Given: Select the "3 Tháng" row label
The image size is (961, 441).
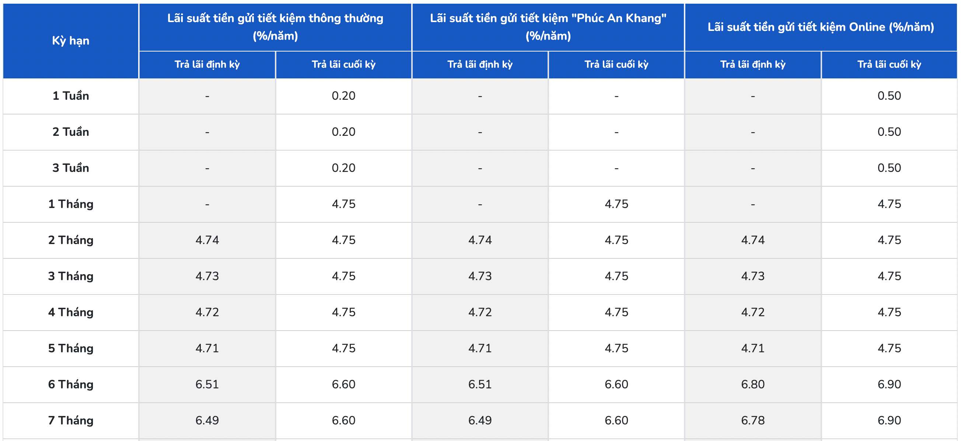Looking at the screenshot, I should point(70,276).
